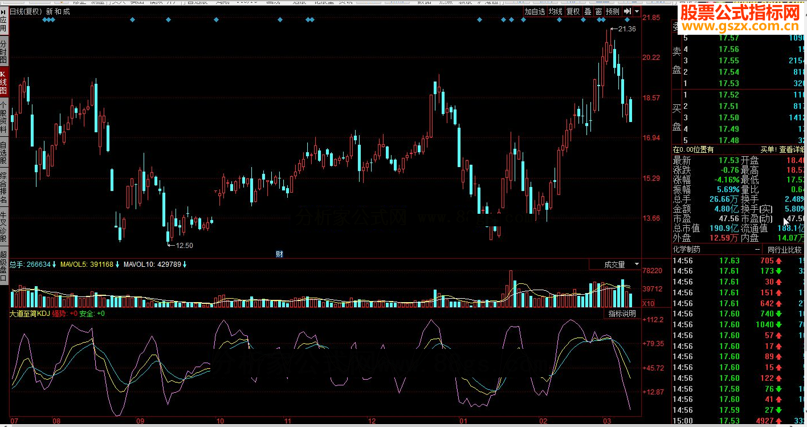
Task: Click buy level 5 price 17.48
Action: 729,141
